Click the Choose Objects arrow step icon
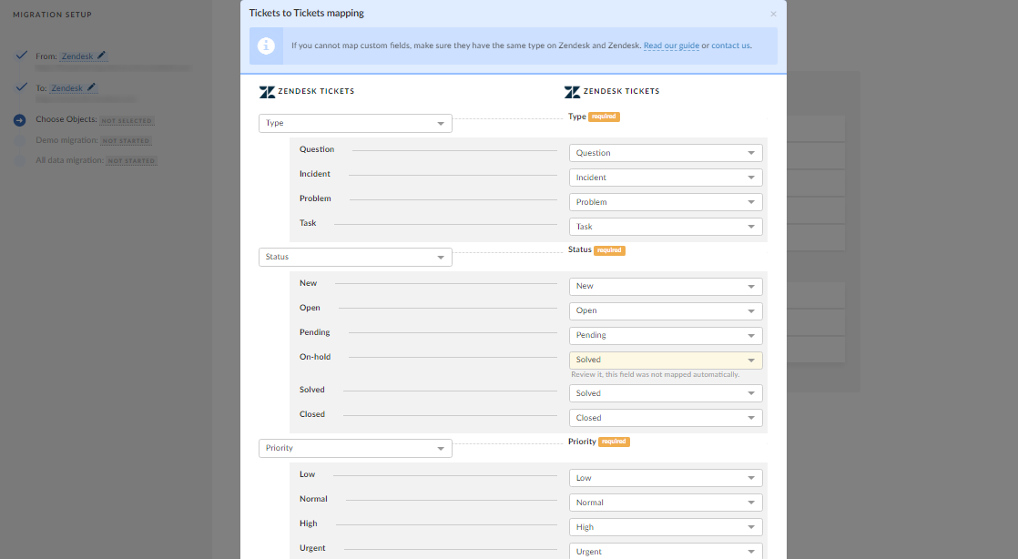The width and height of the screenshot is (1018, 559). [20, 119]
